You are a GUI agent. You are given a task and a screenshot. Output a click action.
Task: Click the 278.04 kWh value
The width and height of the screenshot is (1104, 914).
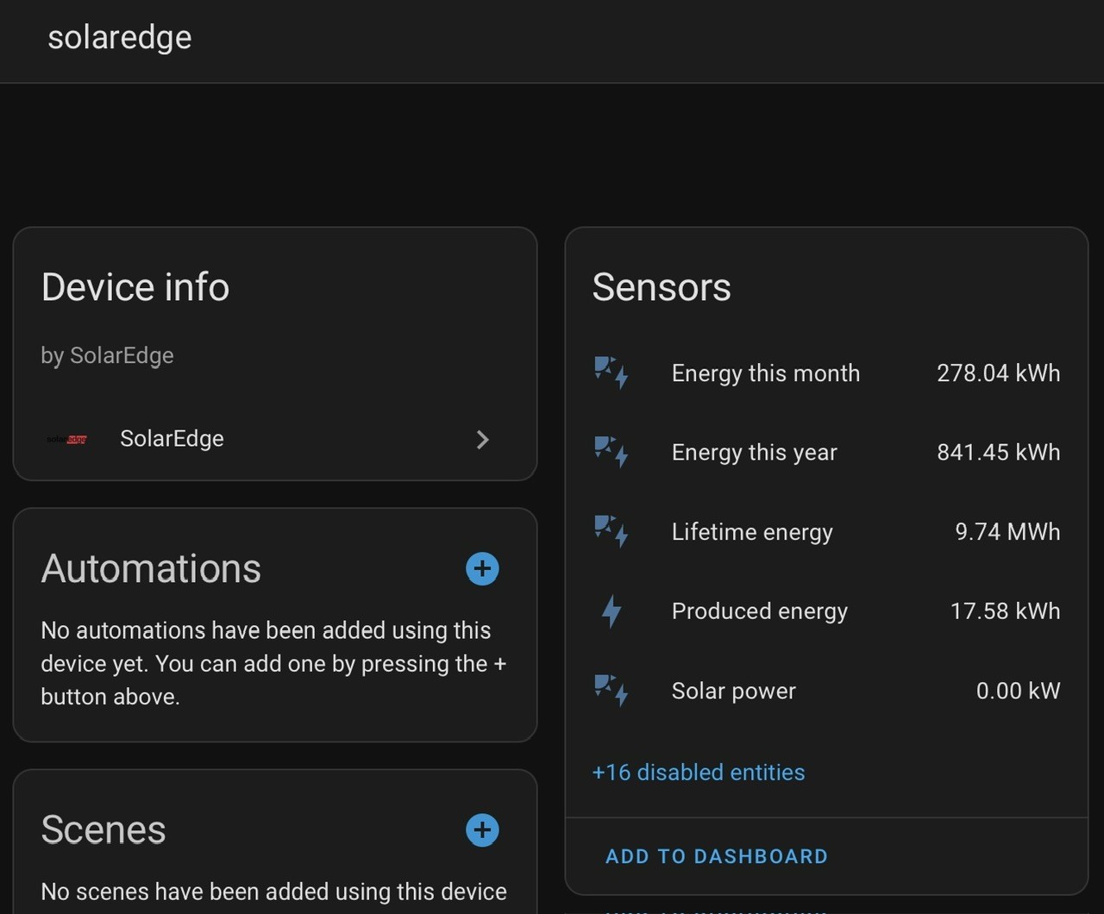999,373
